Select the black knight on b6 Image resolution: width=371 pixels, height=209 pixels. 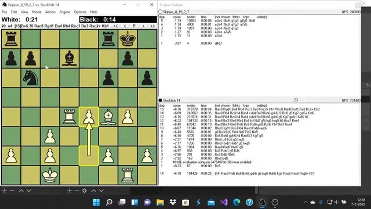tap(31, 78)
